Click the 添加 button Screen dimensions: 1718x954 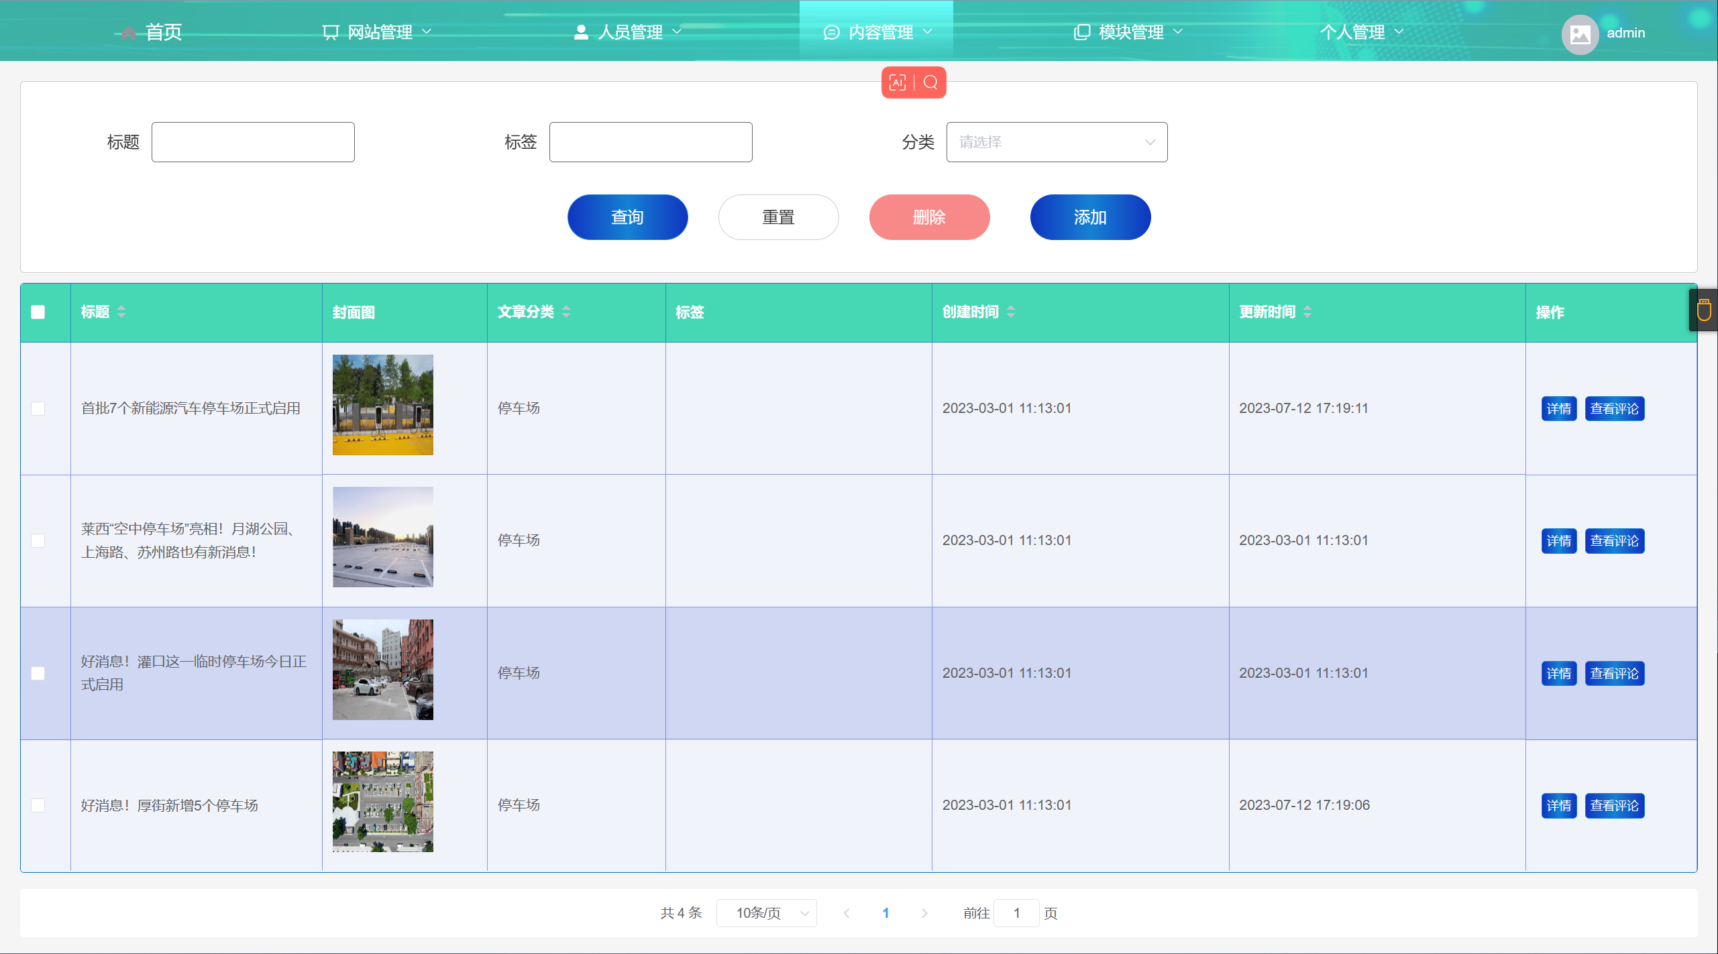click(x=1090, y=217)
